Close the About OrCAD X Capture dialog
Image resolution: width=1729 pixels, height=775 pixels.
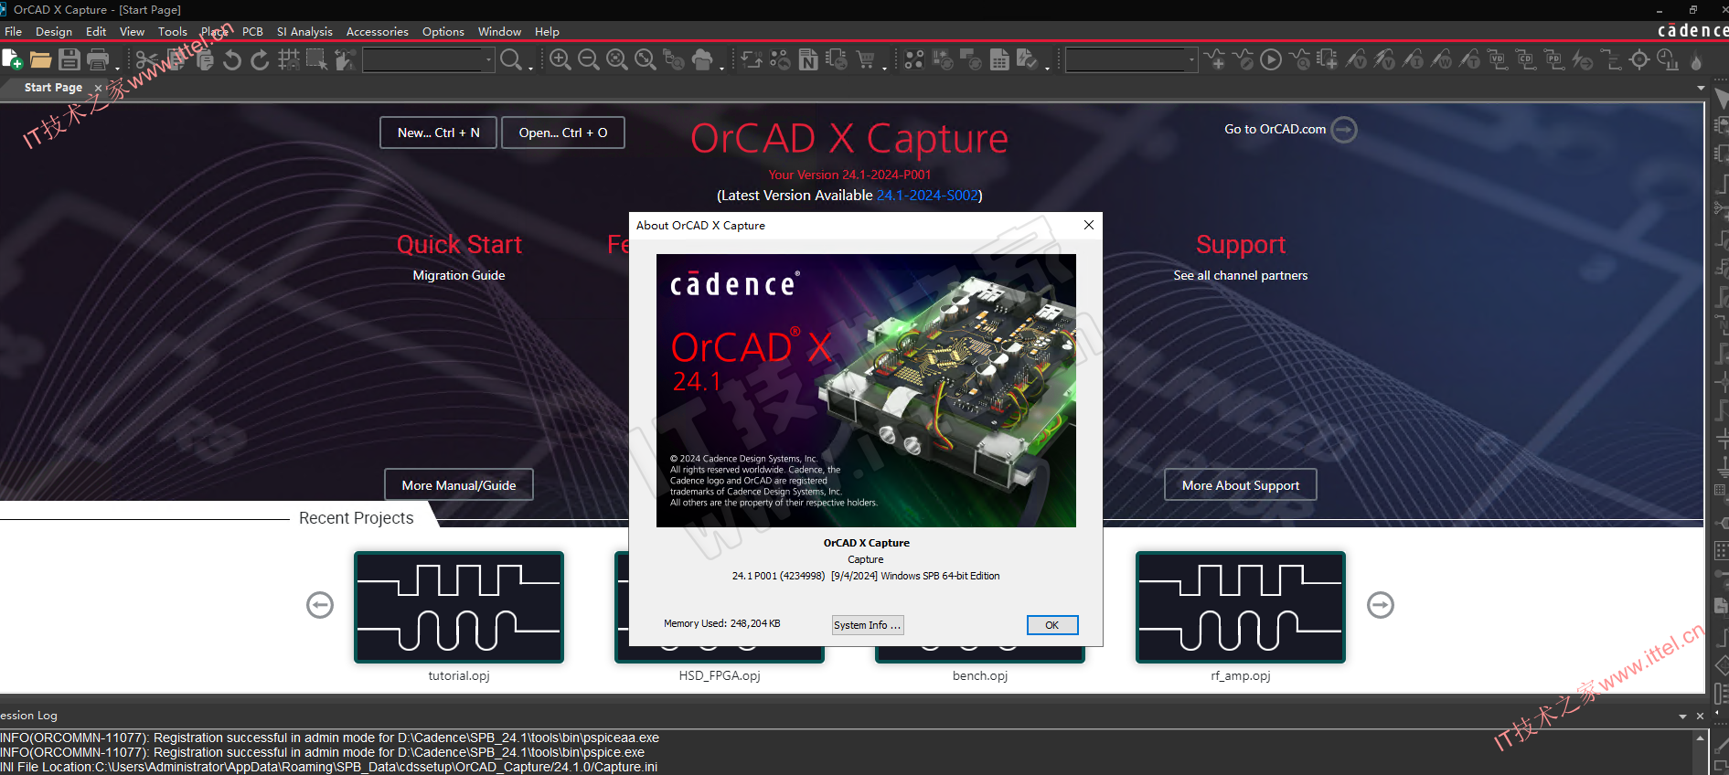tap(1089, 225)
